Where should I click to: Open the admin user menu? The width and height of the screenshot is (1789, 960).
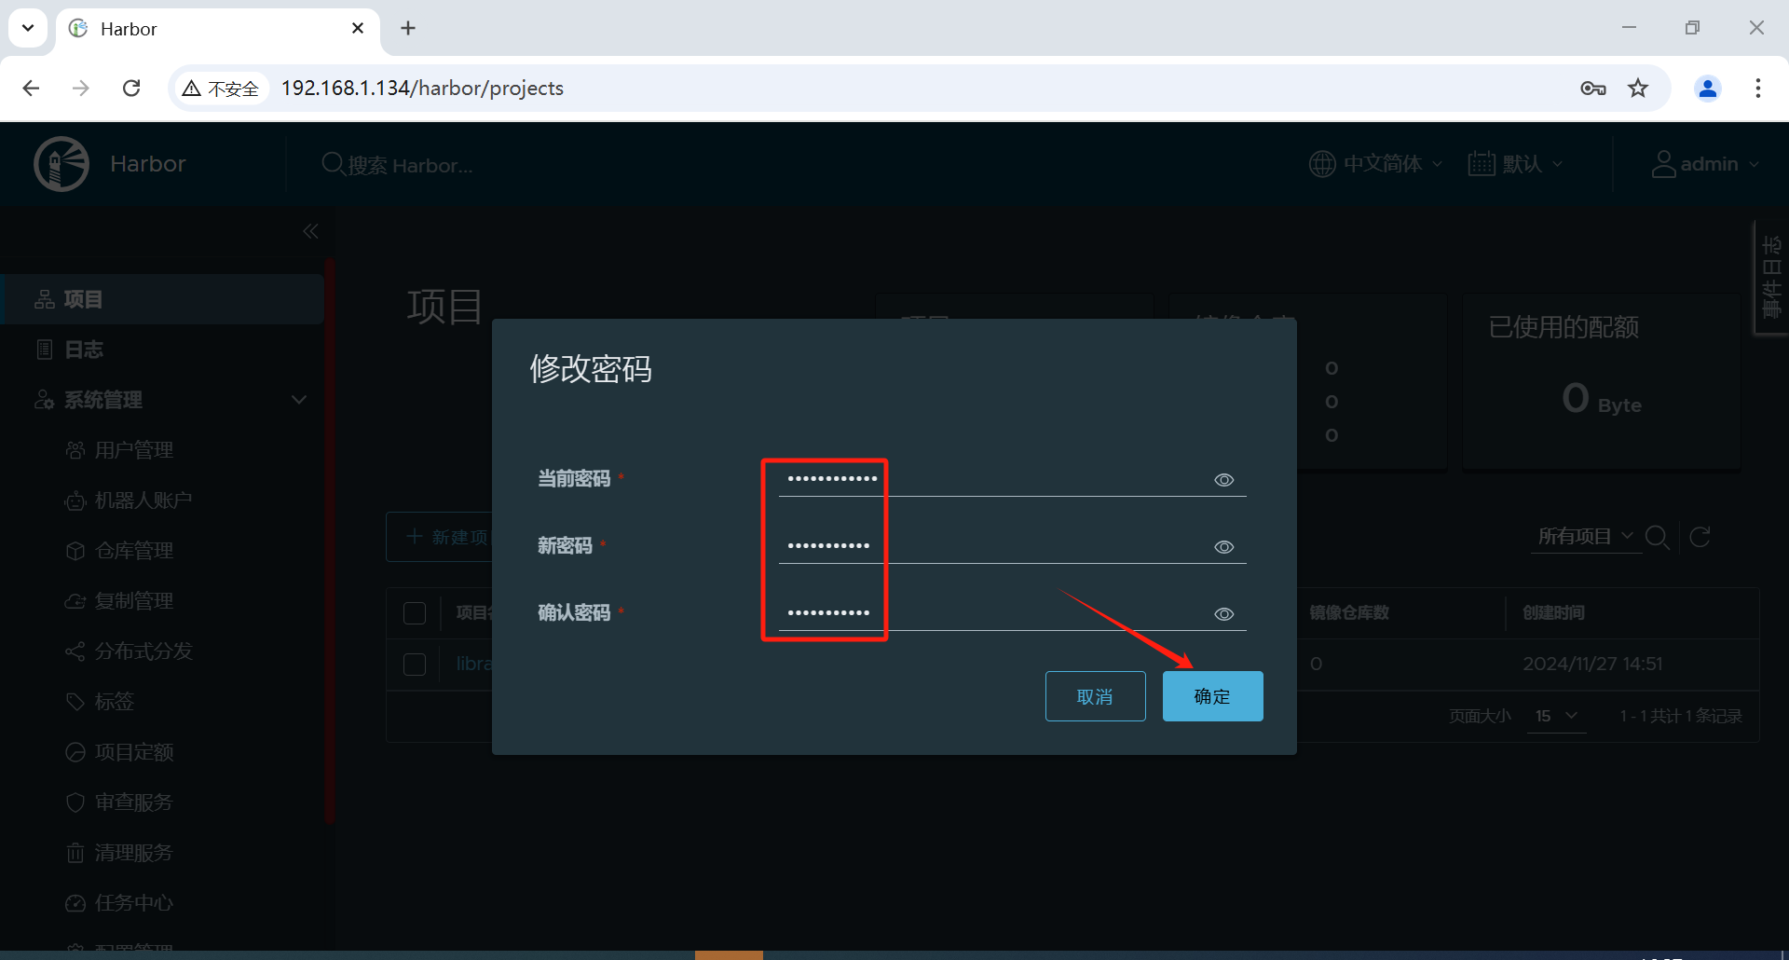1705,164
